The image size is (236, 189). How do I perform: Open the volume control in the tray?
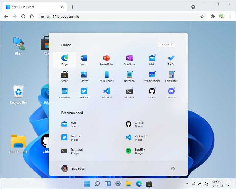click(x=206, y=184)
